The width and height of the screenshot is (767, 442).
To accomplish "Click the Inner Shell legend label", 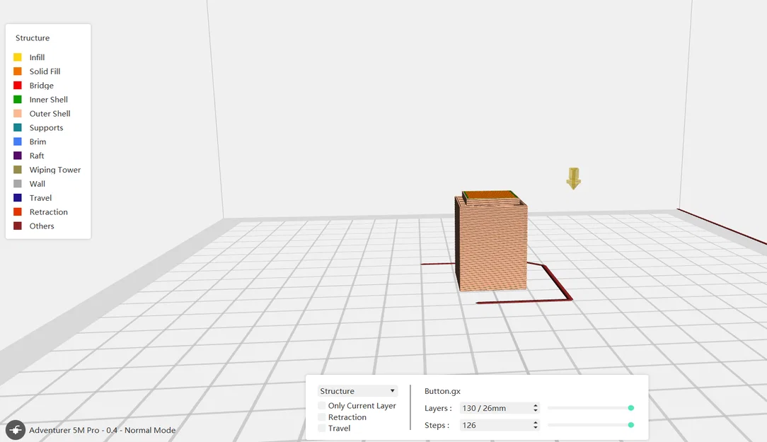I will coord(48,100).
